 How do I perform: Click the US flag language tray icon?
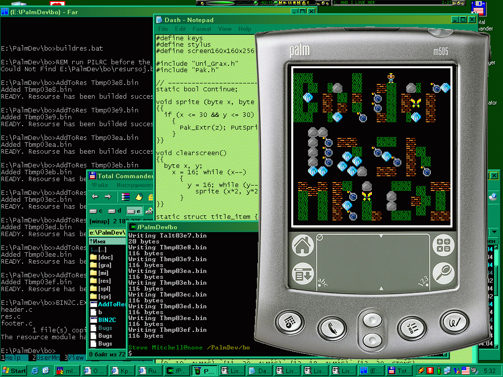[x=466, y=371]
